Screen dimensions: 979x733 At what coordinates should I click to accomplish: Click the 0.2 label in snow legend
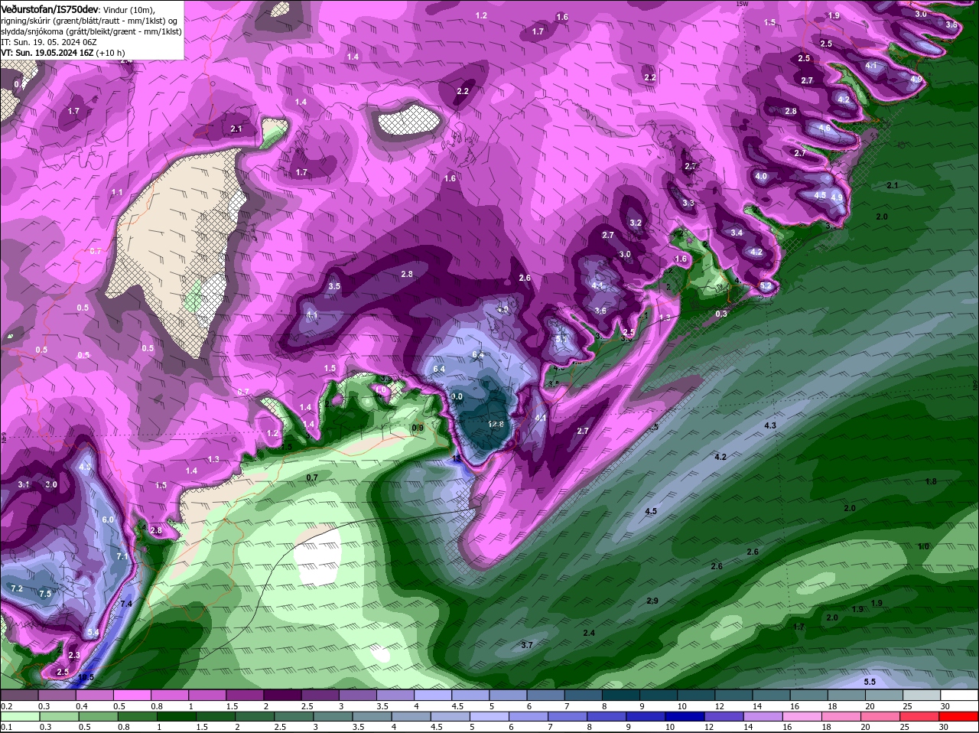pyautogui.click(x=6, y=706)
